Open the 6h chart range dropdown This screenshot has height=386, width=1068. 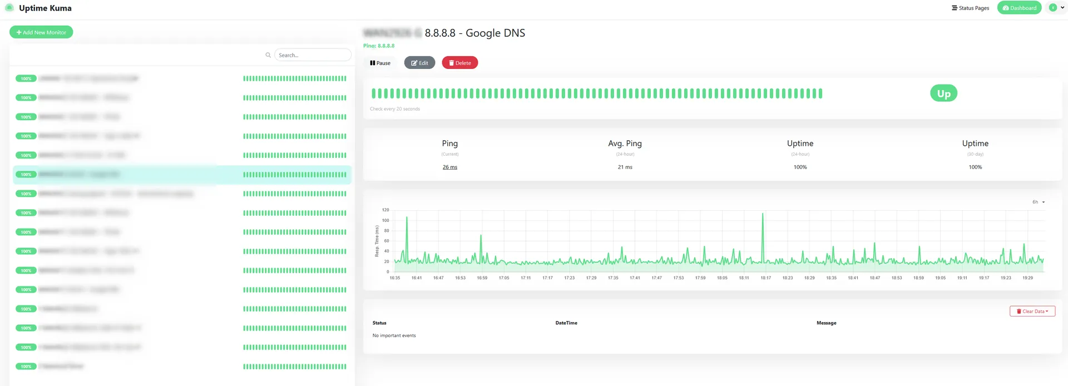click(1039, 202)
